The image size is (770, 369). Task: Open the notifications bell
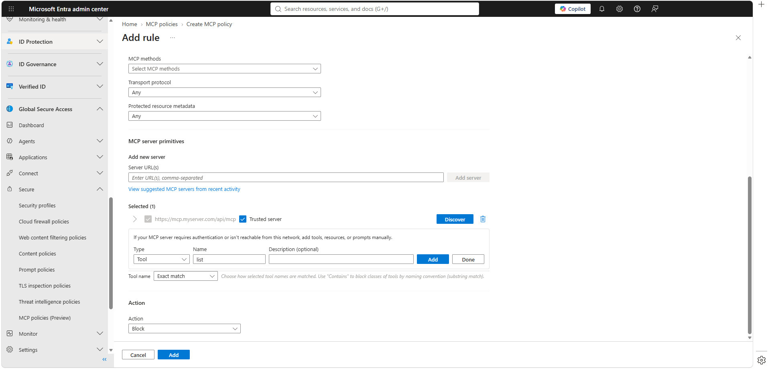point(602,9)
